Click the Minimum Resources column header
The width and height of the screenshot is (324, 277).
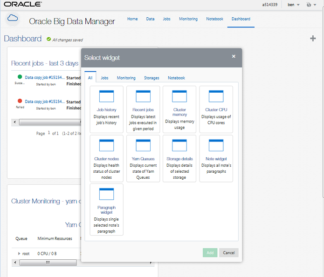tap(55, 239)
